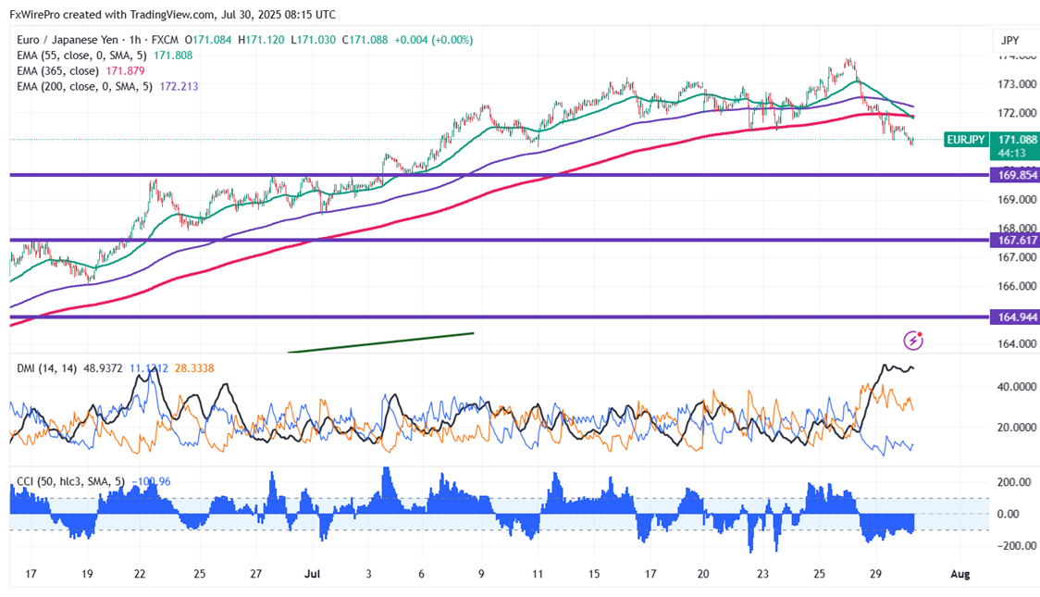Click the FxWirePro TradingView attribution text
The height and width of the screenshot is (597, 1040).
[x=172, y=15]
